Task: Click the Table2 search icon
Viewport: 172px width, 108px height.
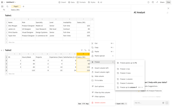Action: click(89, 50)
